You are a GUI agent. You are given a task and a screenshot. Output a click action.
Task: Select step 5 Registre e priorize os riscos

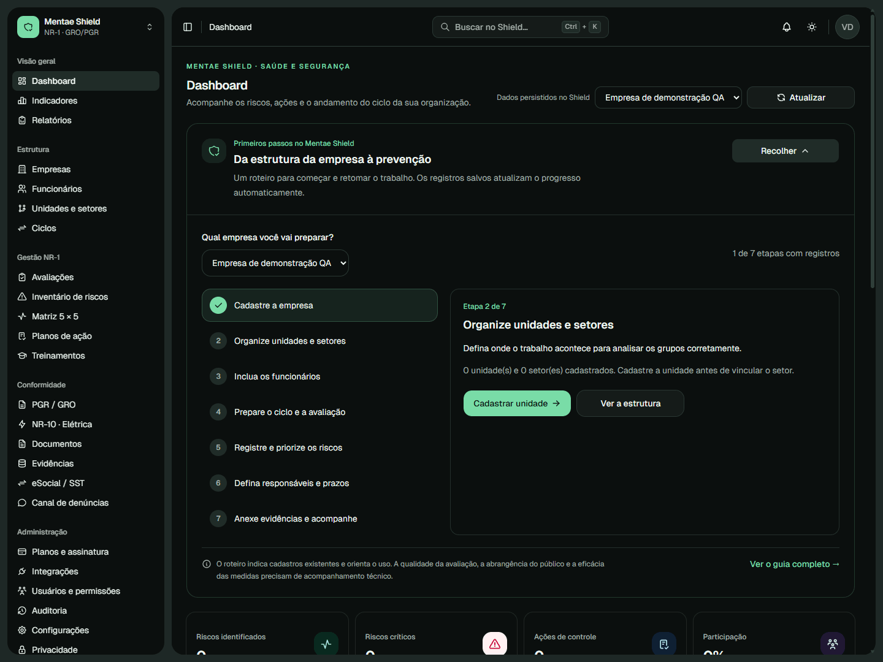click(319, 447)
